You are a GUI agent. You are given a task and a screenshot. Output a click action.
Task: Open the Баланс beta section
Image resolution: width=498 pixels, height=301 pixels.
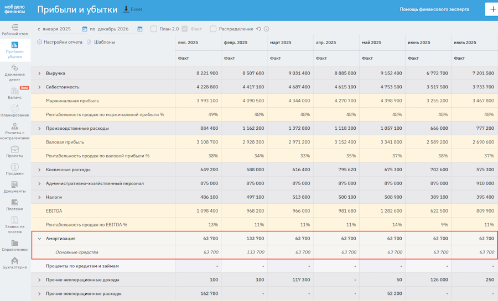click(15, 93)
